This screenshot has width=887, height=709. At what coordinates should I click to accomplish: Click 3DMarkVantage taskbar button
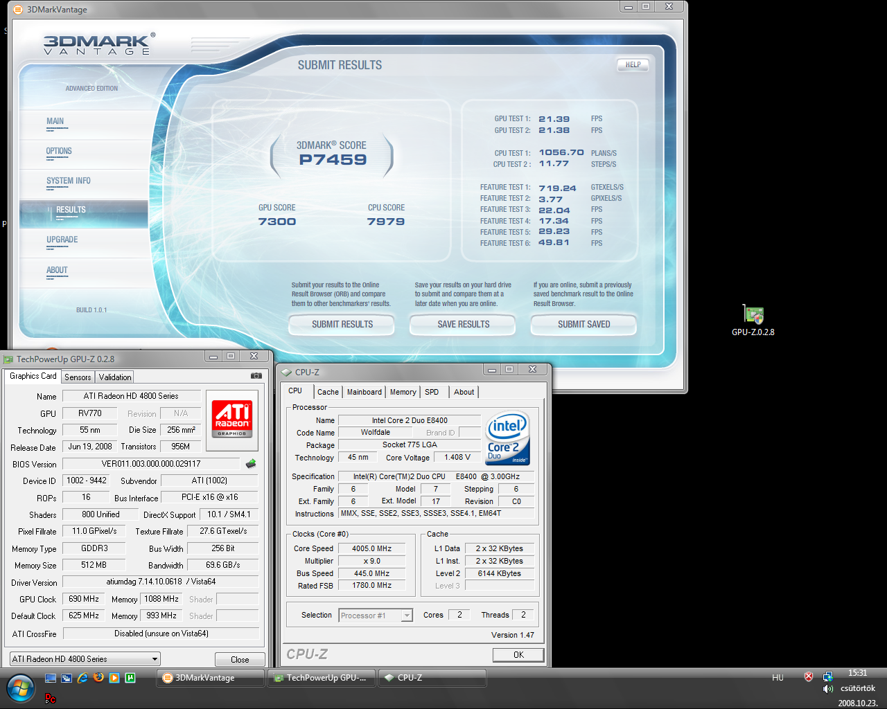pos(211,678)
